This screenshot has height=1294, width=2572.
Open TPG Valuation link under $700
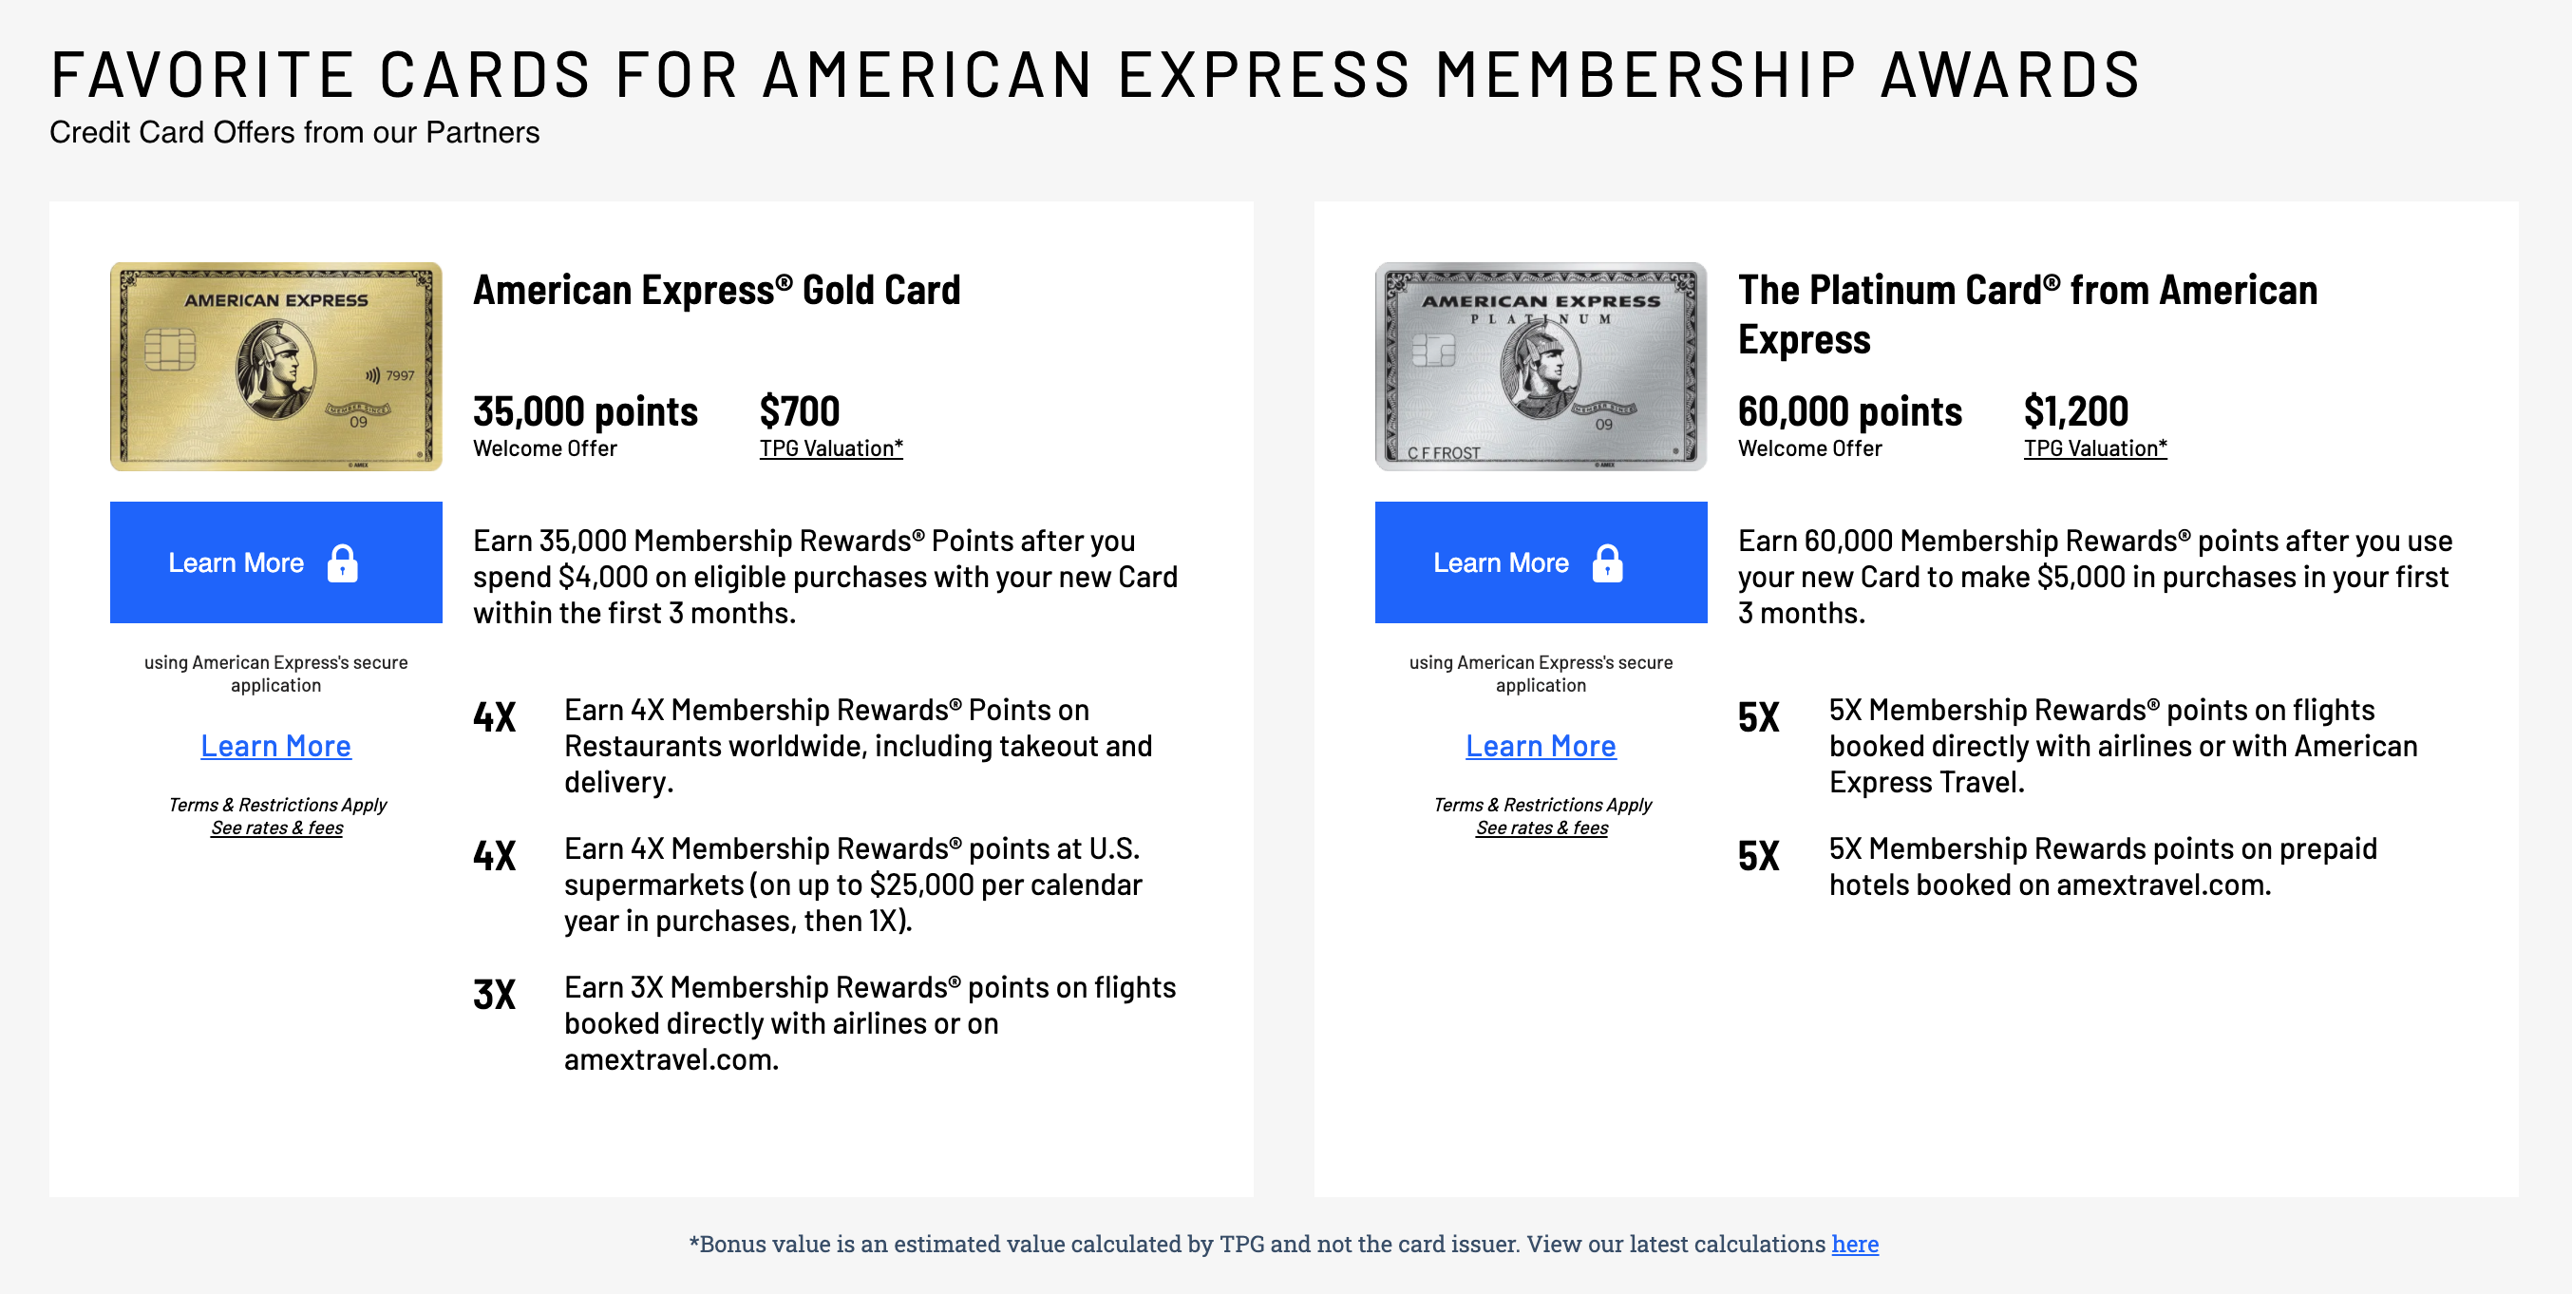831,448
